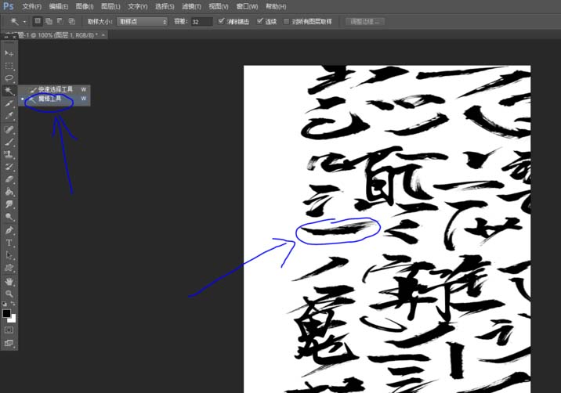Open the 帮助(H) menu
This screenshot has width=561, height=393.
276,6
